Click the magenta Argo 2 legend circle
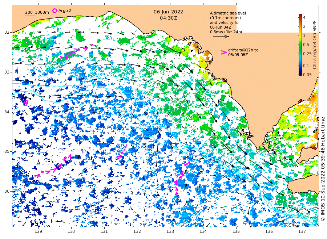The image size is (327, 239). tap(54, 11)
